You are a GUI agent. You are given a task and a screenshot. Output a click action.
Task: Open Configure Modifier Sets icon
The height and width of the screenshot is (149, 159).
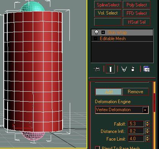point(146,69)
